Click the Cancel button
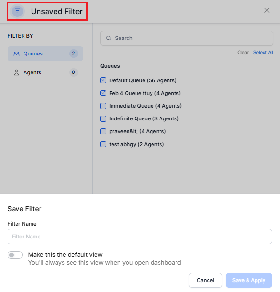 tap(205, 280)
